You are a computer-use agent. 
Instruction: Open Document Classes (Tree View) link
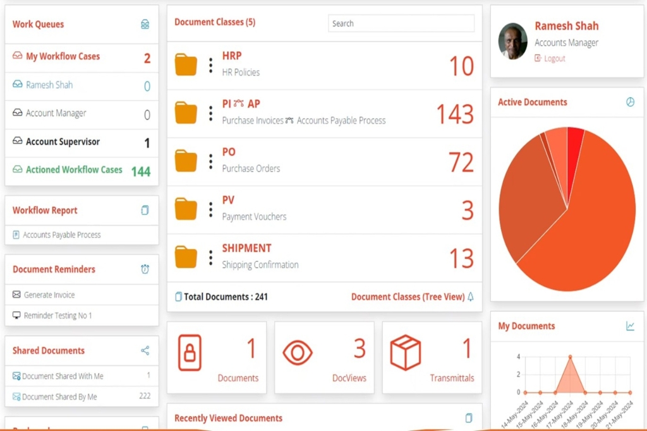coord(408,297)
